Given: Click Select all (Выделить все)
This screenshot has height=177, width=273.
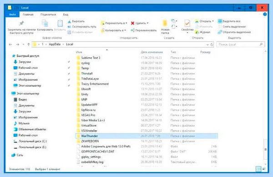Looking at the screenshot, I should [x=229, y=21].
